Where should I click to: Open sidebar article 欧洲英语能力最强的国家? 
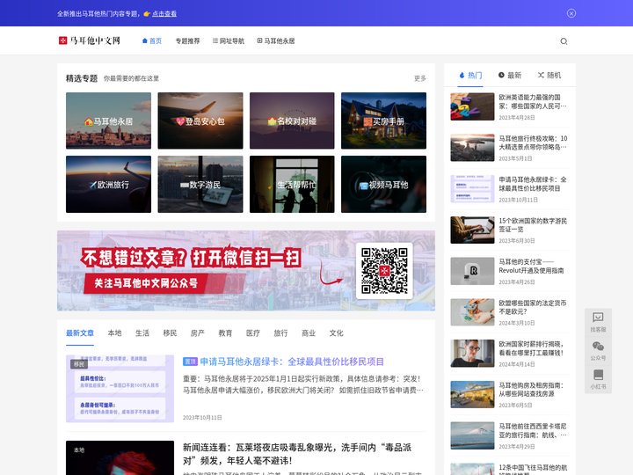pos(533,101)
